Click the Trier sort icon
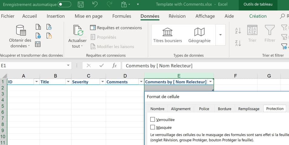289x145 pixels. [252, 30]
